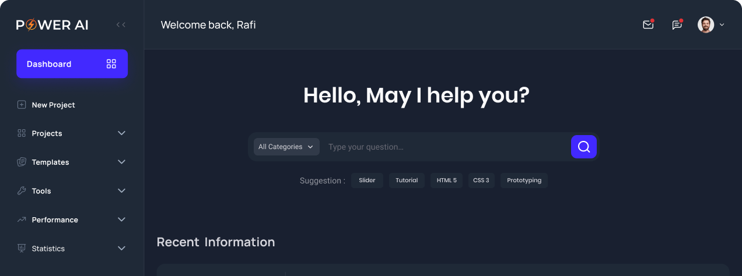Click Rafi's profile avatar picture
Screen dimensions: 742x276
705,25
